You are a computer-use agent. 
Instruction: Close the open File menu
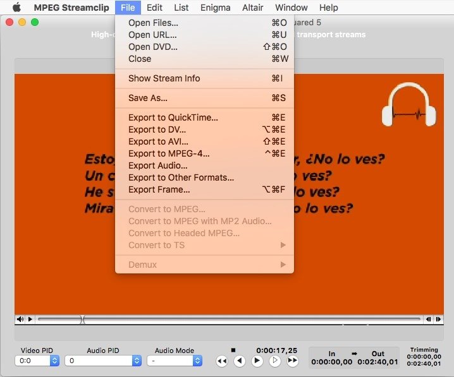pyautogui.click(x=128, y=8)
